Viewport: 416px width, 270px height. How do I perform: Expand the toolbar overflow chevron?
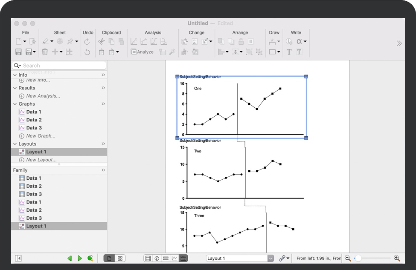click(399, 43)
